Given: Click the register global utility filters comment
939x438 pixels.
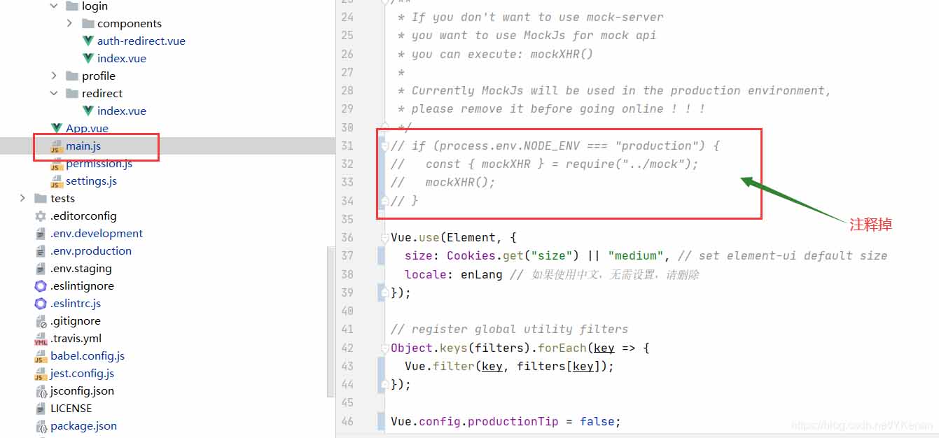Looking at the screenshot, I should coord(510,330).
